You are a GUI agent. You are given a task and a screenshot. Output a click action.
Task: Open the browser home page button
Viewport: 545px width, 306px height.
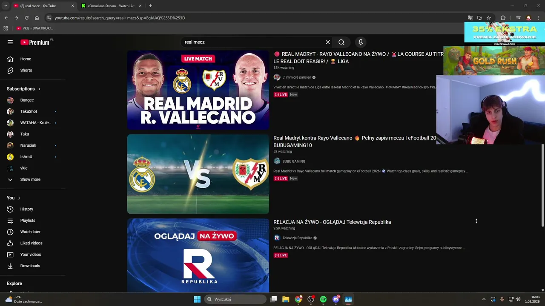[x=37, y=18]
